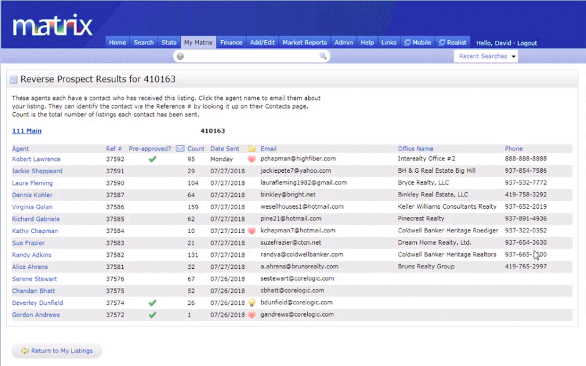Viewport: 586px width, 366px height.
Task: Click the Matrix logo
Action: (x=52, y=25)
